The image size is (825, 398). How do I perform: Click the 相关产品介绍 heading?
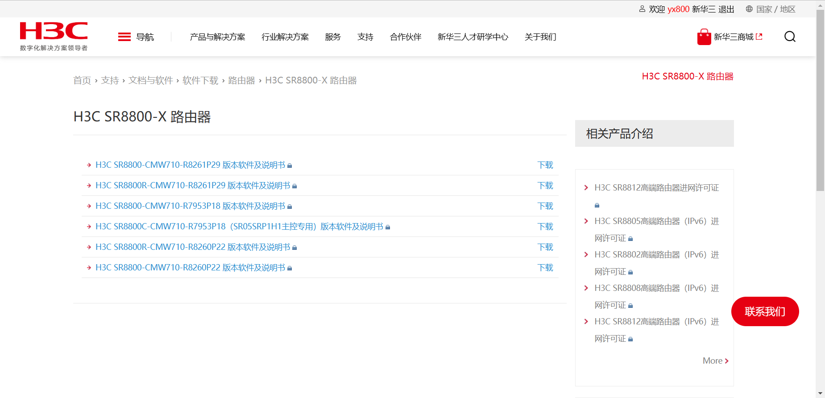(620, 134)
